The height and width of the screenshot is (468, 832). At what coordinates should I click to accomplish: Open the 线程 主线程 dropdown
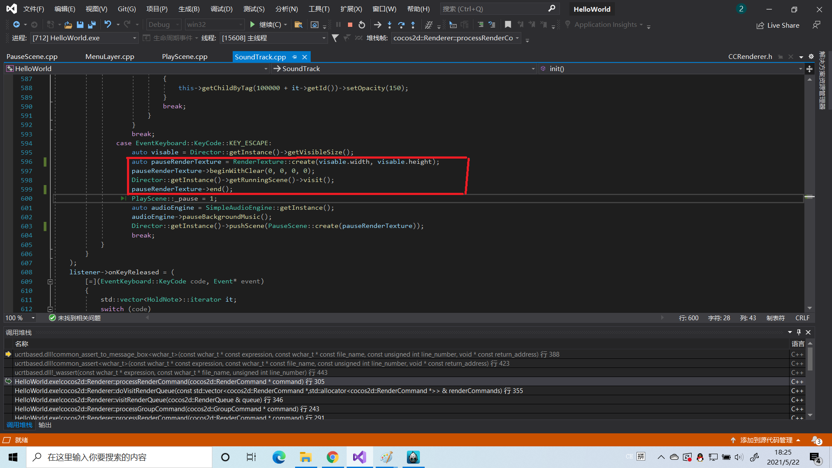click(x=324, y=38)
